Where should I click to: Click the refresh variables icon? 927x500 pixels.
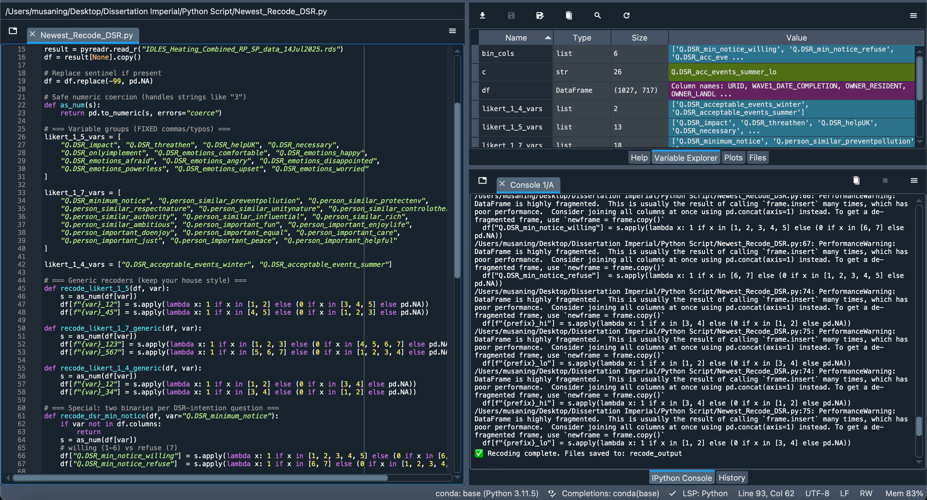(626, 15)
